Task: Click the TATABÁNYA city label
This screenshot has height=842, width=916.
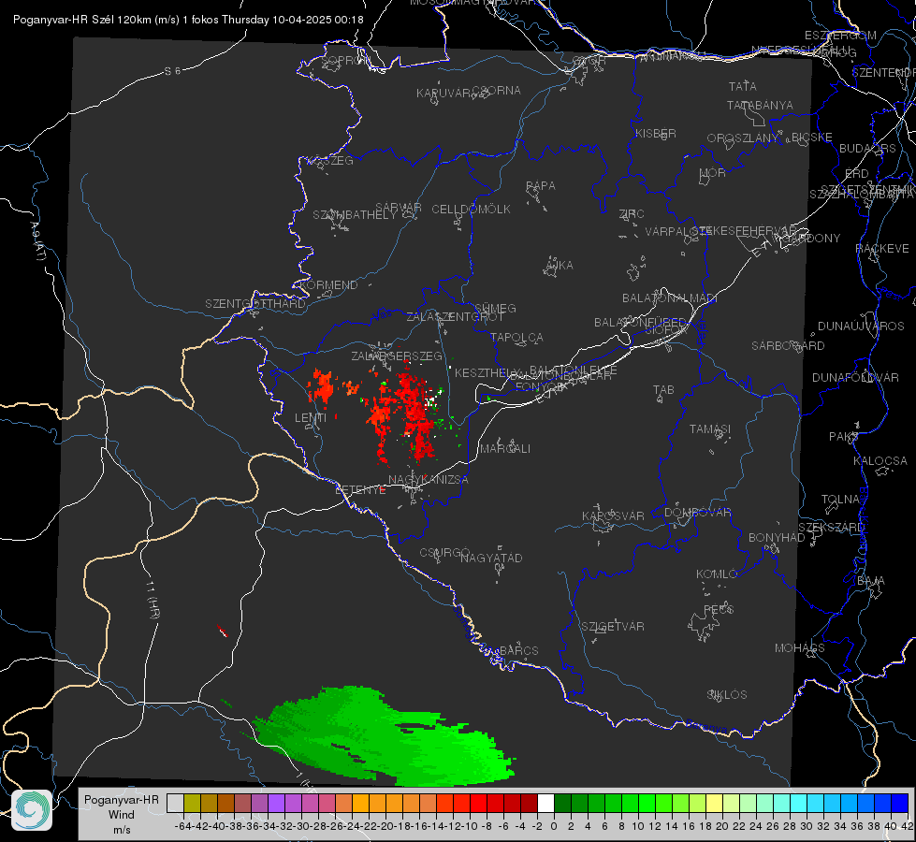Action: pyautogui.click(x=760, y=106)
